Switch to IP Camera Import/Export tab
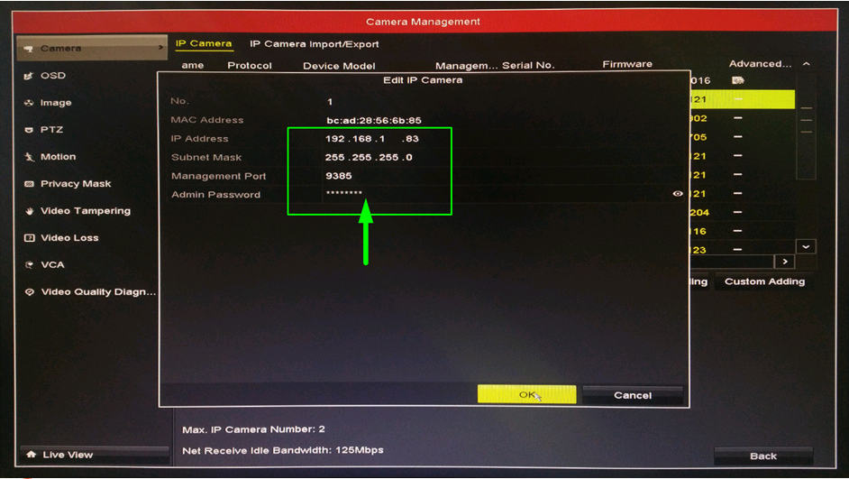 point(314,44)
